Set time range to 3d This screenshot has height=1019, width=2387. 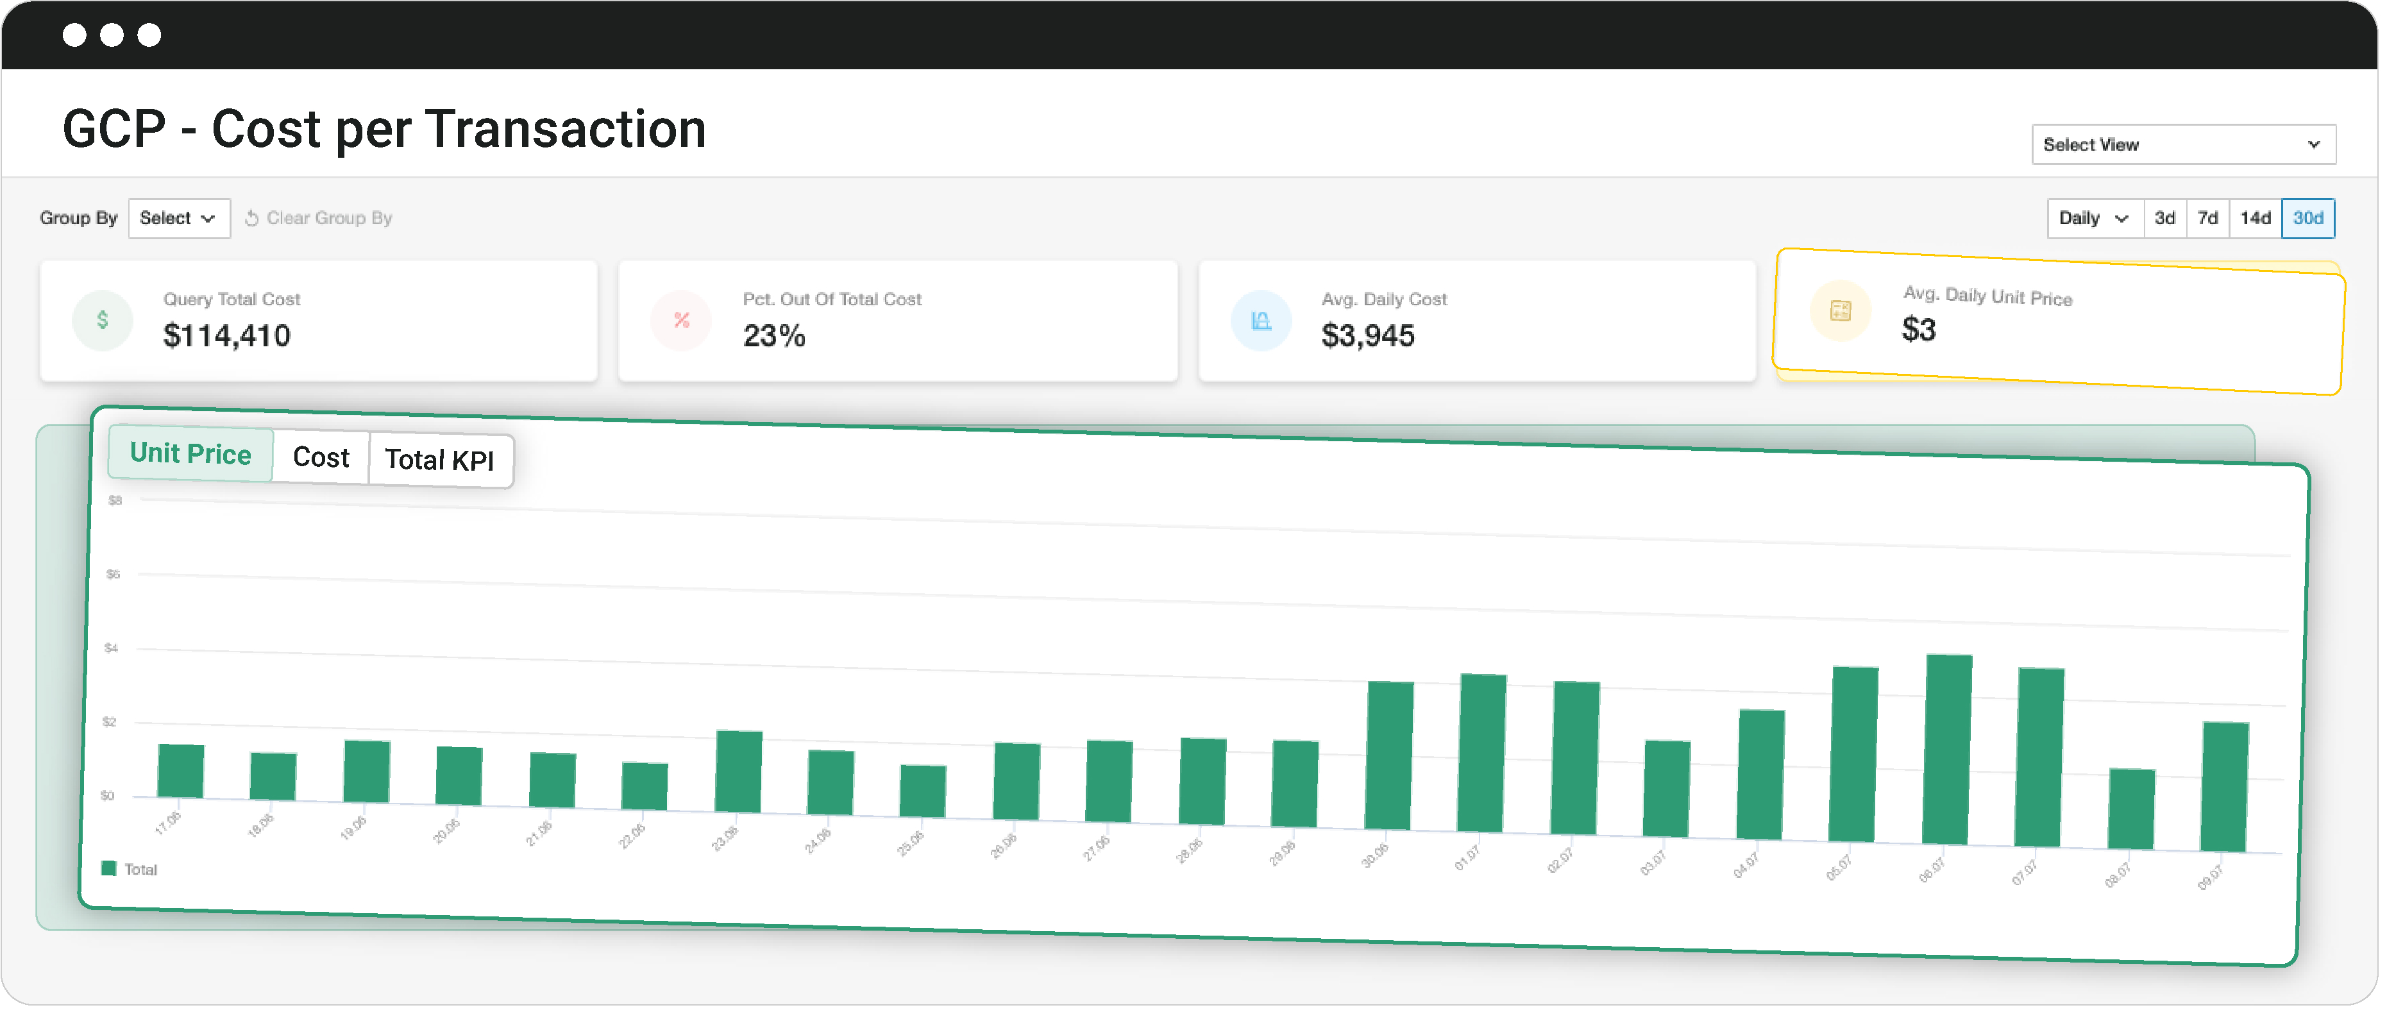[x=2166, y=219]
